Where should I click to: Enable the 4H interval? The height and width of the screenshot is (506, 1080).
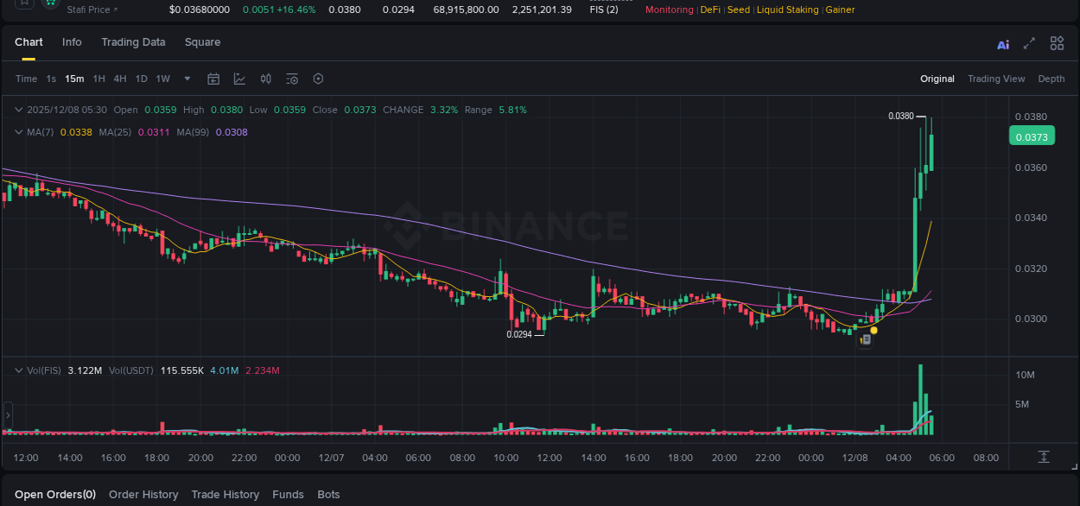pyautogui.click(x=119, y=79)
